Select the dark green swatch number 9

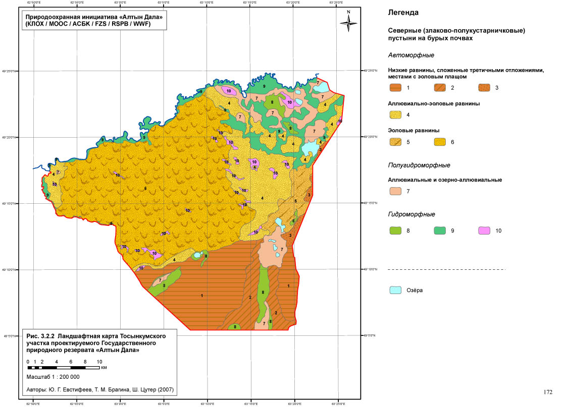(x=441, y=230)
